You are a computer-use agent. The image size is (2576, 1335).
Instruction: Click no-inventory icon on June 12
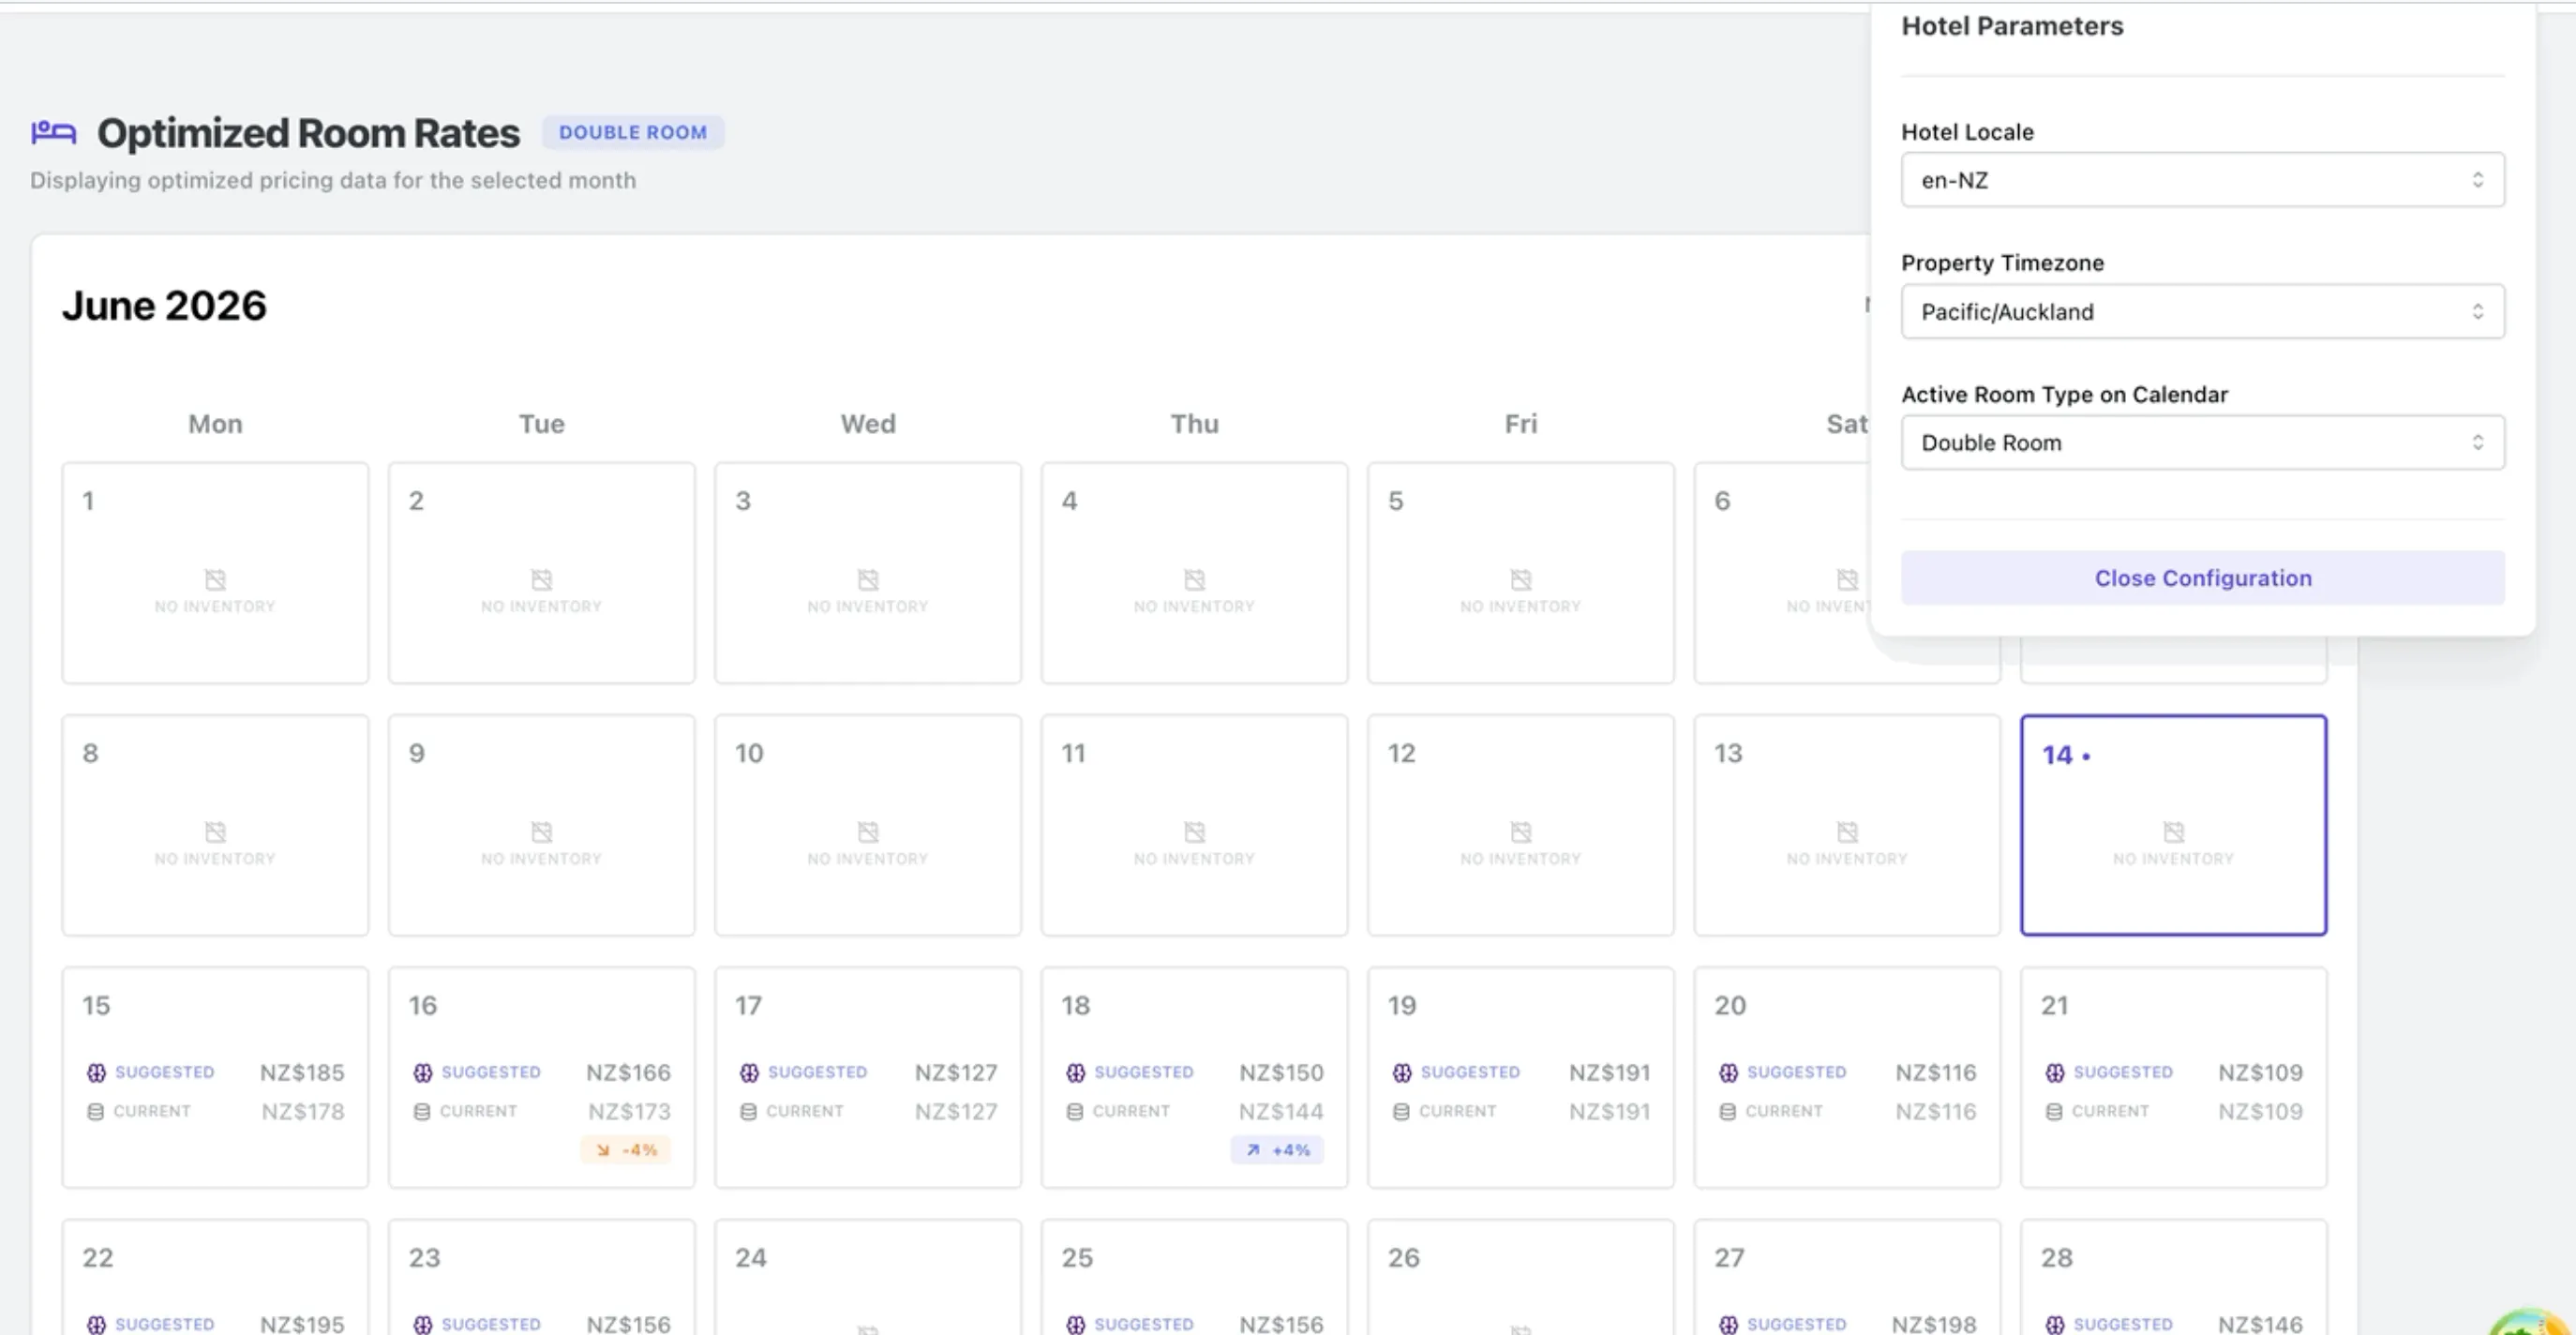1520,832
